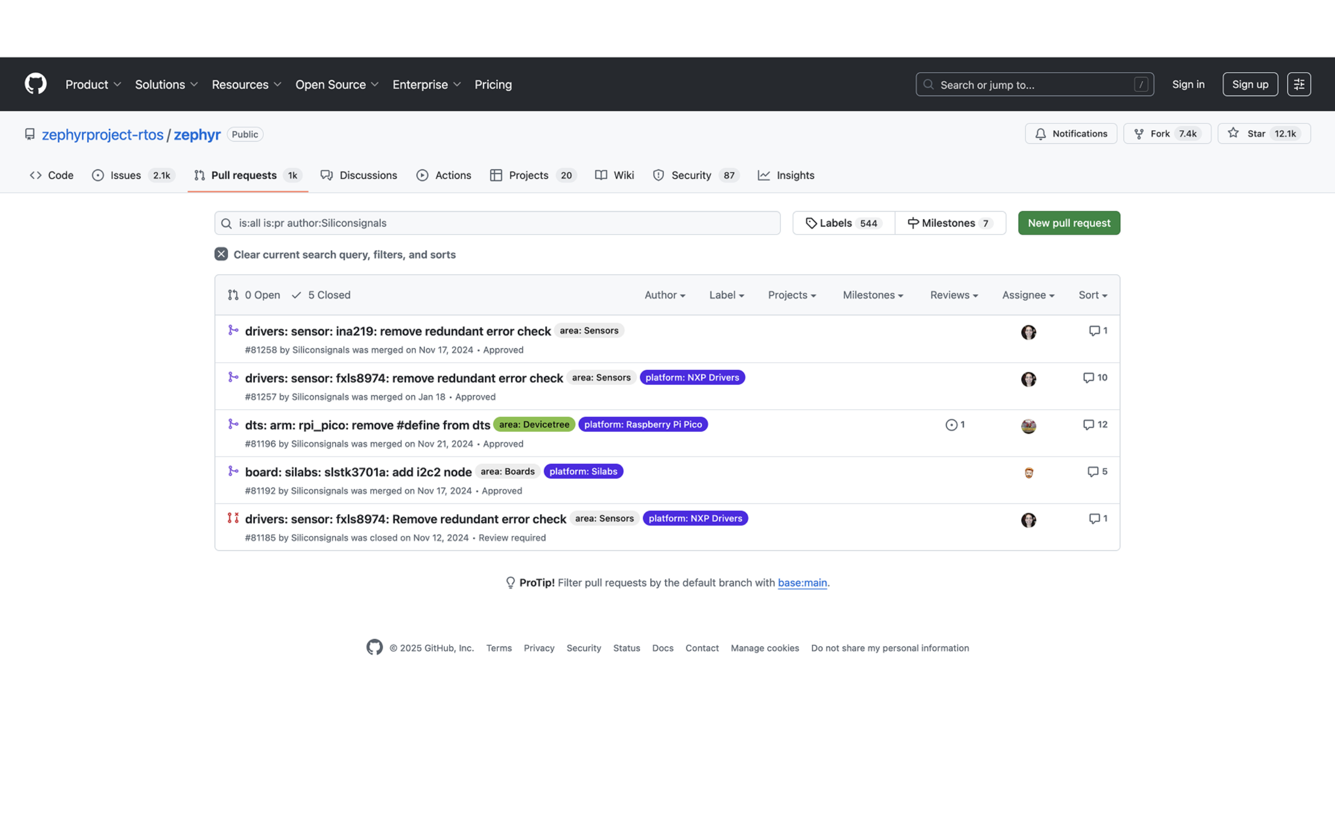The image size is (1335, 835).
Task: Click the 'Search or jump to' field
Action: 1034,84
